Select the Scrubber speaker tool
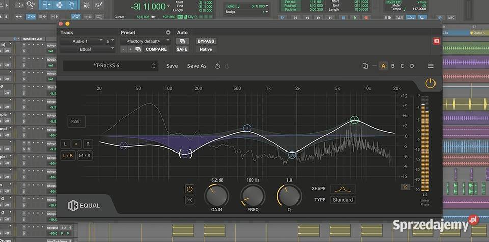 click(x=87, y=5)
